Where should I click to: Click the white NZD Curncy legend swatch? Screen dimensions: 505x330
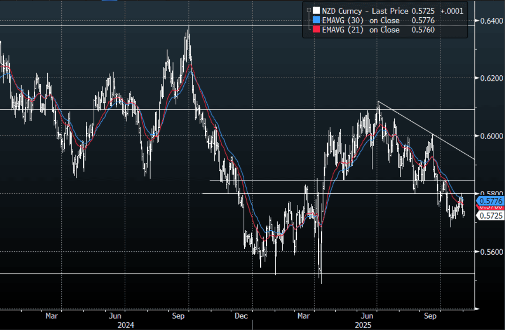coord(317,11)
